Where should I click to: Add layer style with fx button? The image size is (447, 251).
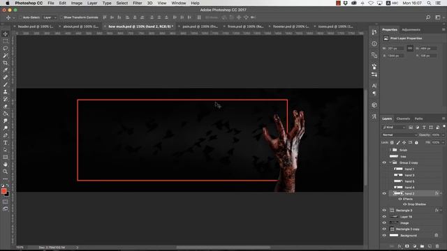(x=400, y=246)
